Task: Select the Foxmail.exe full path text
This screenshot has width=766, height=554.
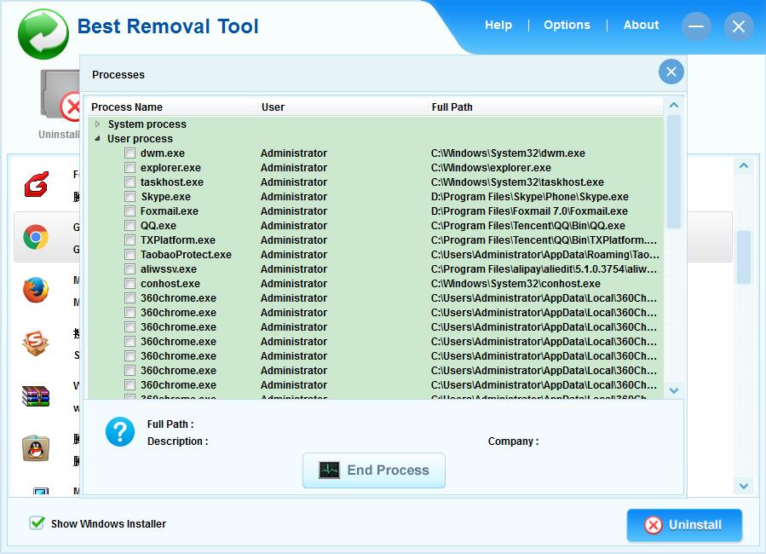Action: point(529,211)
